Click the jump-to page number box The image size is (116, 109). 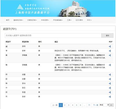(105, 105)
